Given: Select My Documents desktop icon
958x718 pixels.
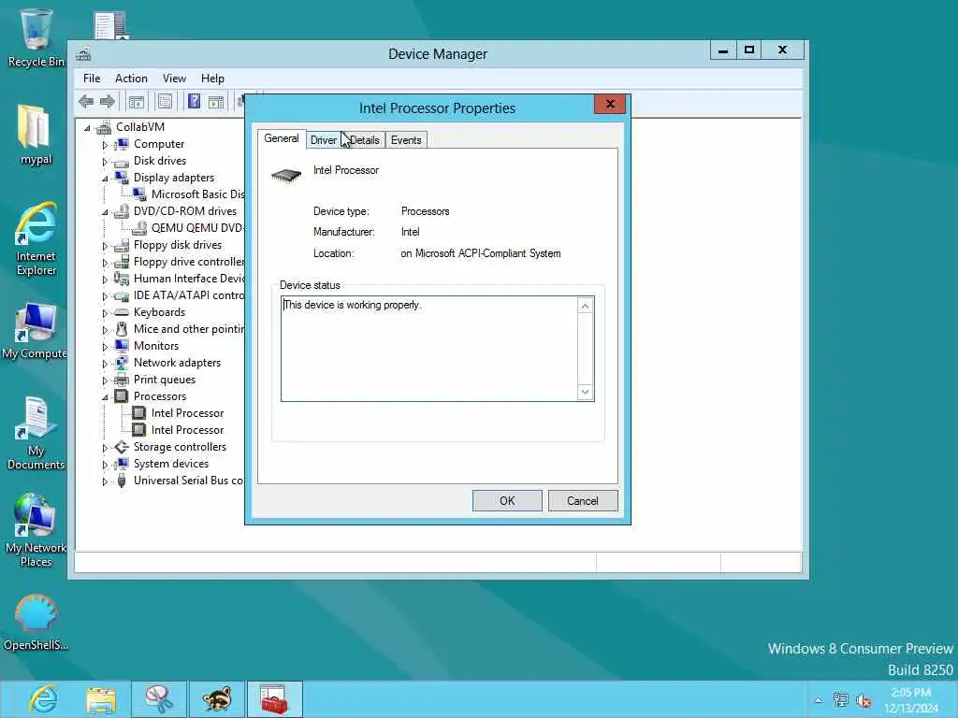Looking at the screenshot, I should [36, 434].
